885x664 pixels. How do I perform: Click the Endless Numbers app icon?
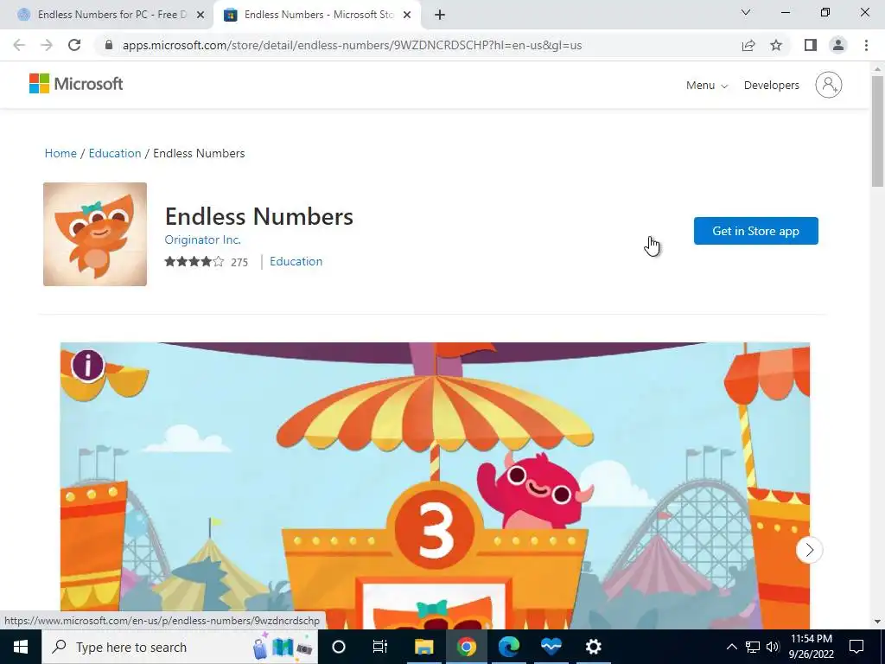(95, 233)
